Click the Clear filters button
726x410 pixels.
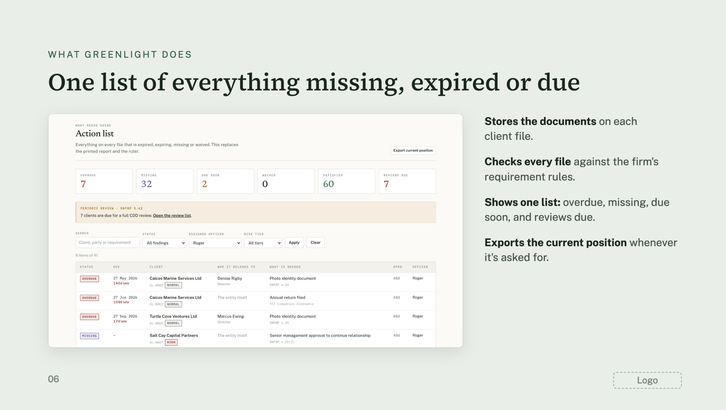pos(316,243)
